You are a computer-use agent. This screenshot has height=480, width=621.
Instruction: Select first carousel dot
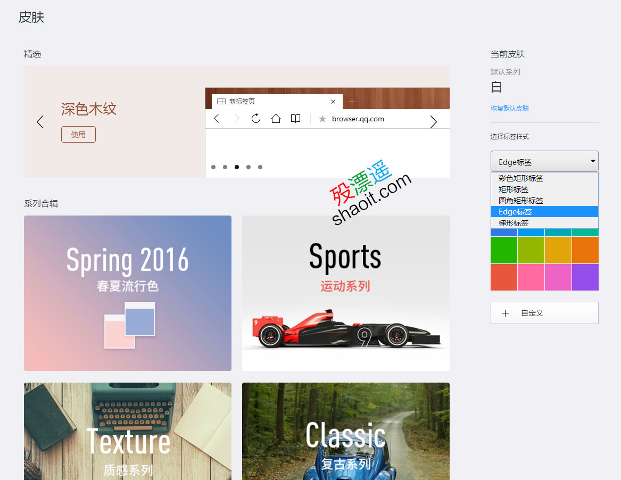(213, 167)
